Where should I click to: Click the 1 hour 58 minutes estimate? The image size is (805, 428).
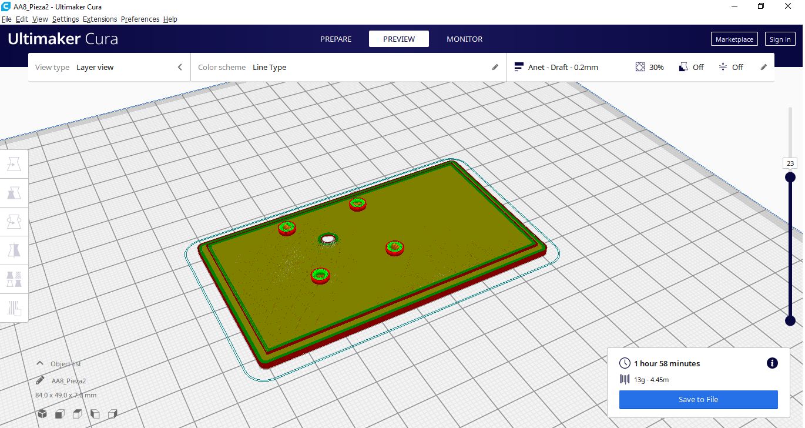667,363
